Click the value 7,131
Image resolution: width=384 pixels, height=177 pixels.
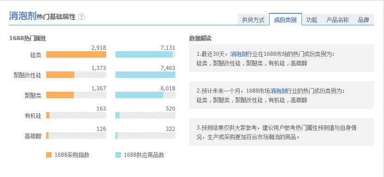pyautogui.click(x=168, y=48)
